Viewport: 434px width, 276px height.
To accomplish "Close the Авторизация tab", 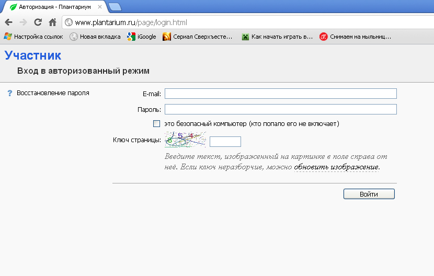I will pyautogui.click(x=100, y=7).
